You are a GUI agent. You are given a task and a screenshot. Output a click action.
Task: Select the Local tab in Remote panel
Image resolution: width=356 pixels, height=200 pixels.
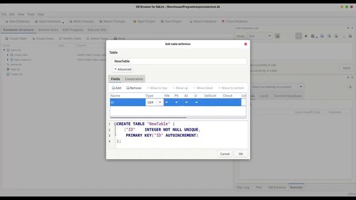click(x=264, y=96)
